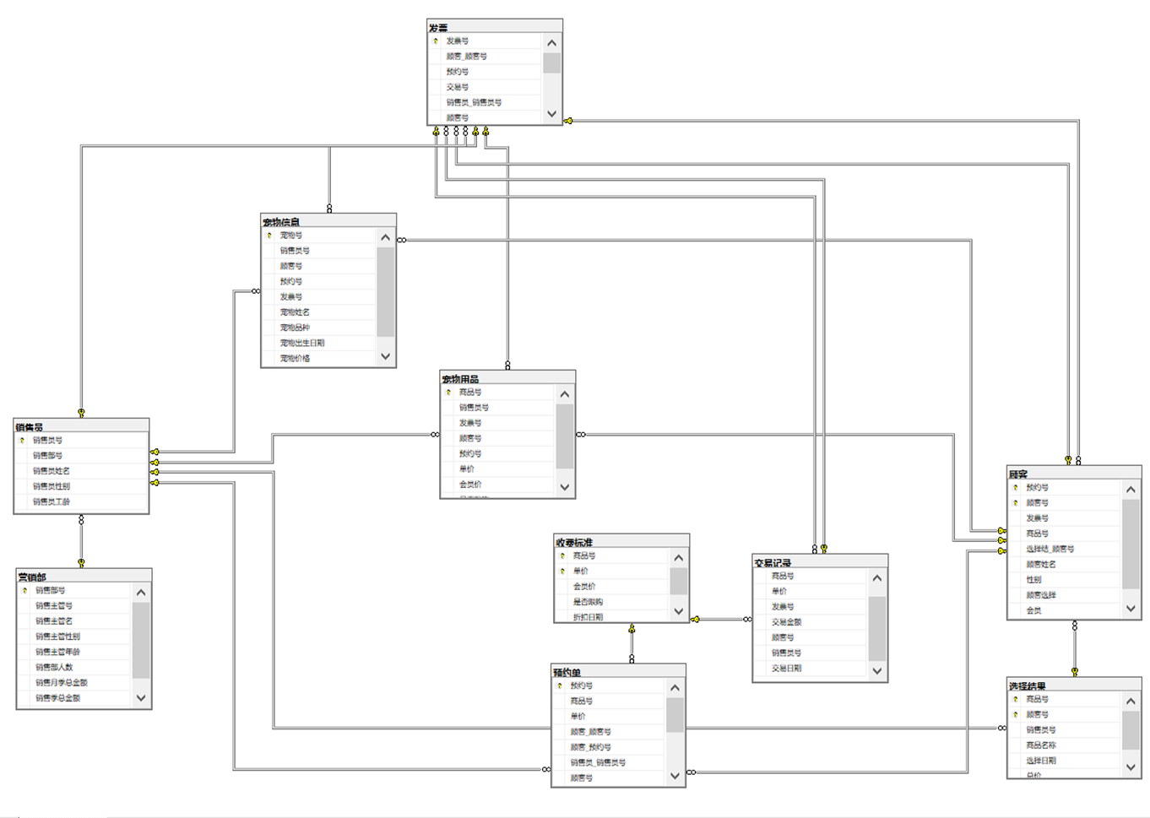The height and width of the screenshot is (818, 1150).
Task: Click scroll-down arrow in 顾客 table
Action: [x=1131, y=609]
